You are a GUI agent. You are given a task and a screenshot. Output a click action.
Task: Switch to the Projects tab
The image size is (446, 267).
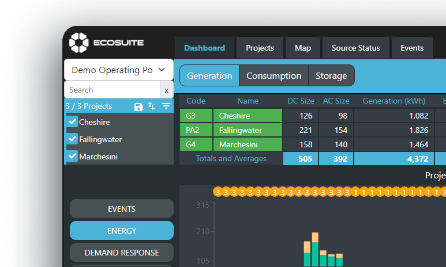click(260, 48)
